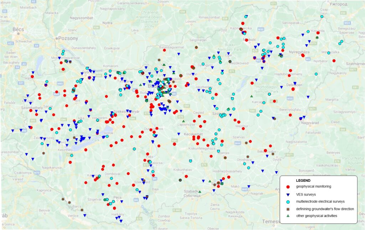
Task: Click the 'defining groundwater's flow direction' label
Action: pos(325,209)
